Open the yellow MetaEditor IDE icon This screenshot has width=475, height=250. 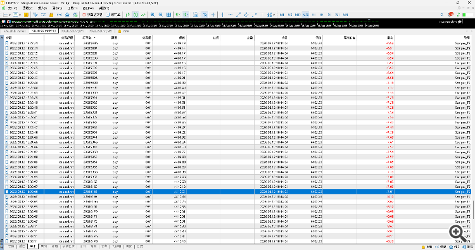click(26, 15)
